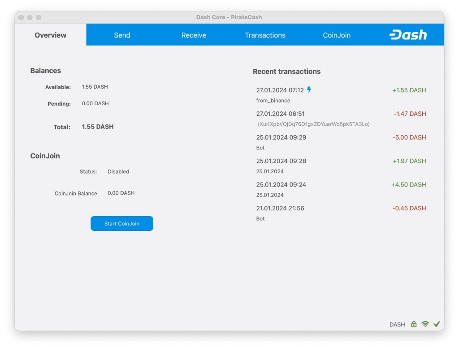Click the +1.97 DASH amount

click(409, 161)
